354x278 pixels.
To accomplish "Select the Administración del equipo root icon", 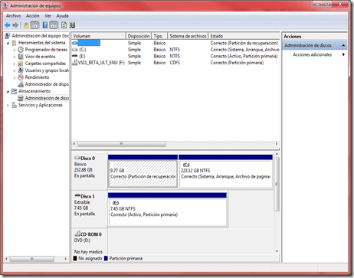I will click(x=8, y=36).
